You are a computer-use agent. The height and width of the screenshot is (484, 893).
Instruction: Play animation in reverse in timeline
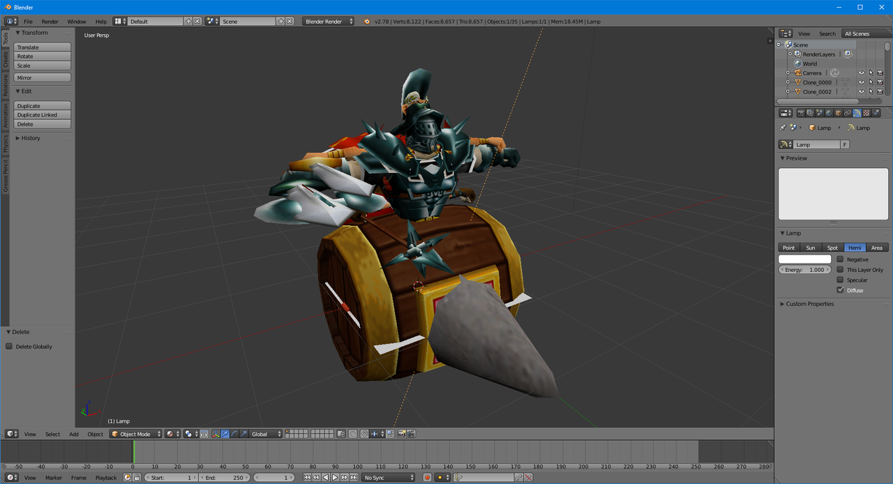(x=326, y=478)
